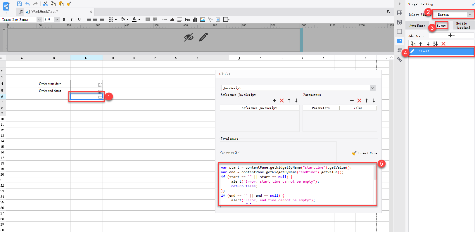Open the JavaScript event type dropdown
This screenshot has width=475, height=232.
coord(372,88)
